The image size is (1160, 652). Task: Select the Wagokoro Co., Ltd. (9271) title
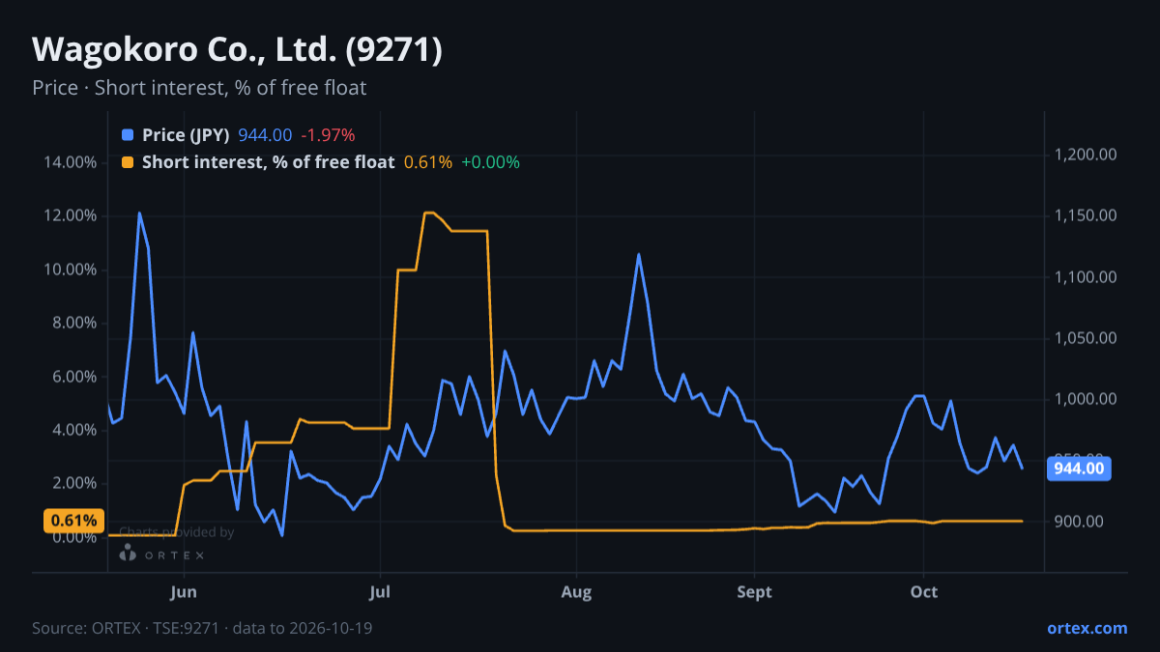point(238,50)
